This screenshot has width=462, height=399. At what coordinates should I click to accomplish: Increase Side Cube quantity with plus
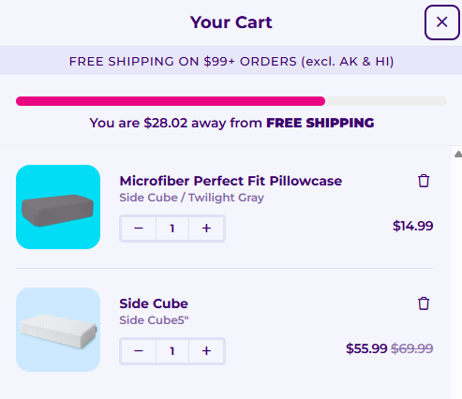(x=206, y=351)
